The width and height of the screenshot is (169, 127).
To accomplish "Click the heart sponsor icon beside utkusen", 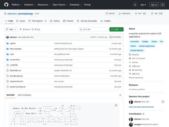I will (x=163, y=102).
